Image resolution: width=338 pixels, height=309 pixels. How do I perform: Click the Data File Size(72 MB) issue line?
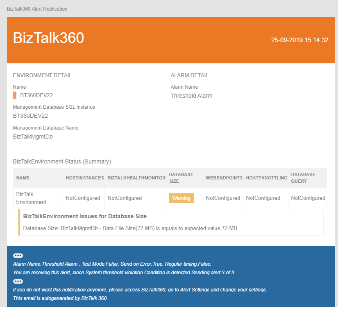click(x=130, y=228)
